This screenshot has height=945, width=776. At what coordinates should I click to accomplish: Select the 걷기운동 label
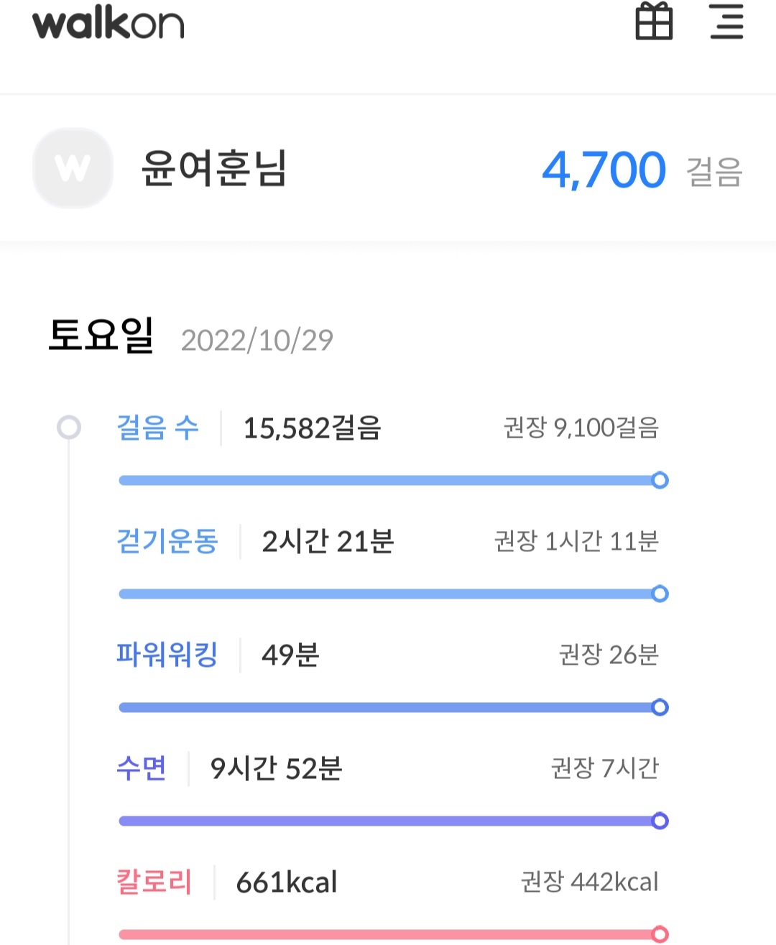167,541
